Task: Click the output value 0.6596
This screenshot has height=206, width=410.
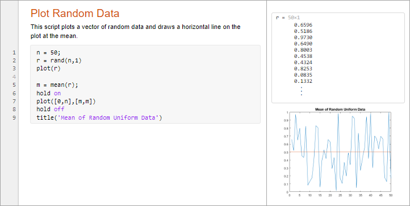Action: tap(303, 25)
